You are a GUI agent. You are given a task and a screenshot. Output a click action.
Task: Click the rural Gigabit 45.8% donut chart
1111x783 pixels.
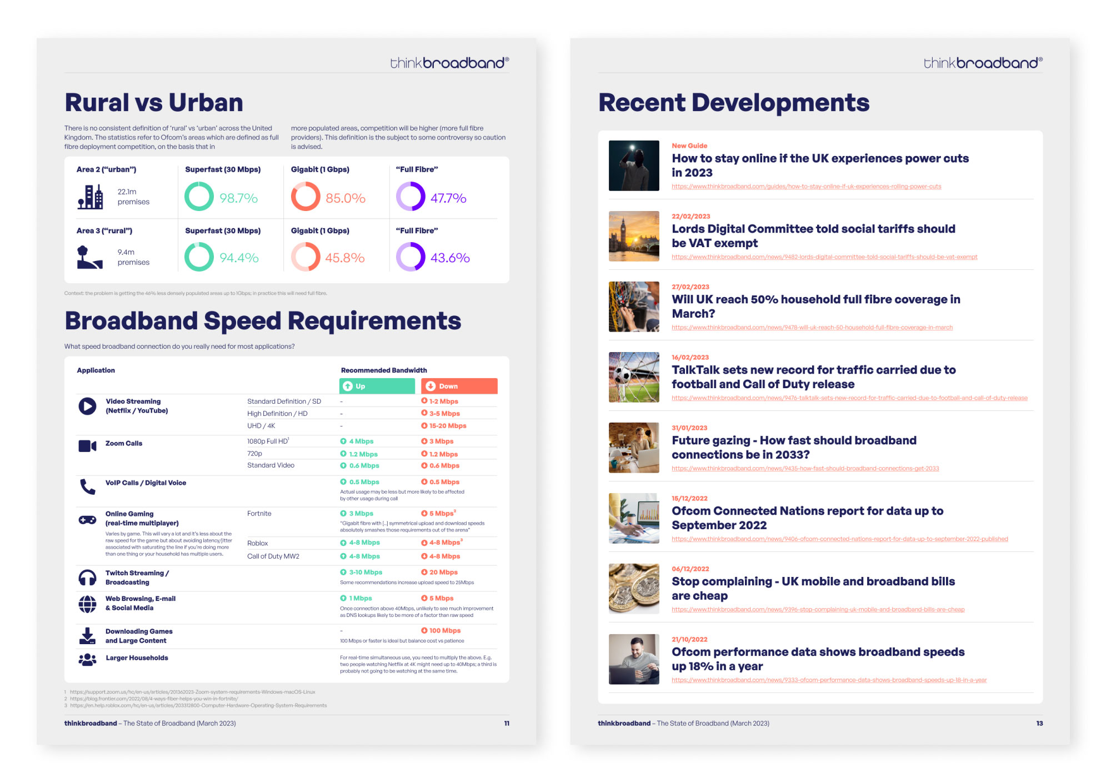pyautogui.click(x=306, y=257)
